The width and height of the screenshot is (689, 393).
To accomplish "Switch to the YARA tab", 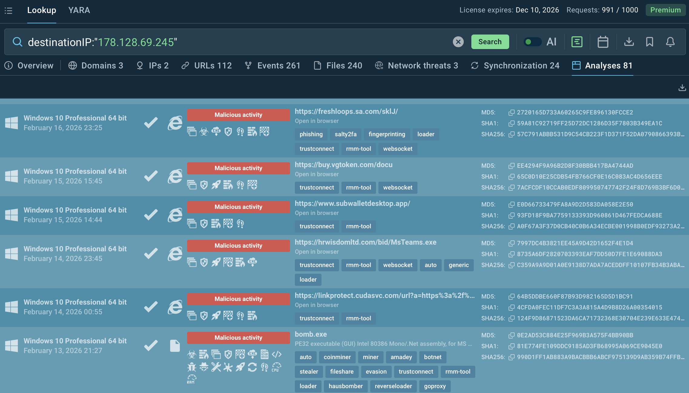I will (79, 10).
